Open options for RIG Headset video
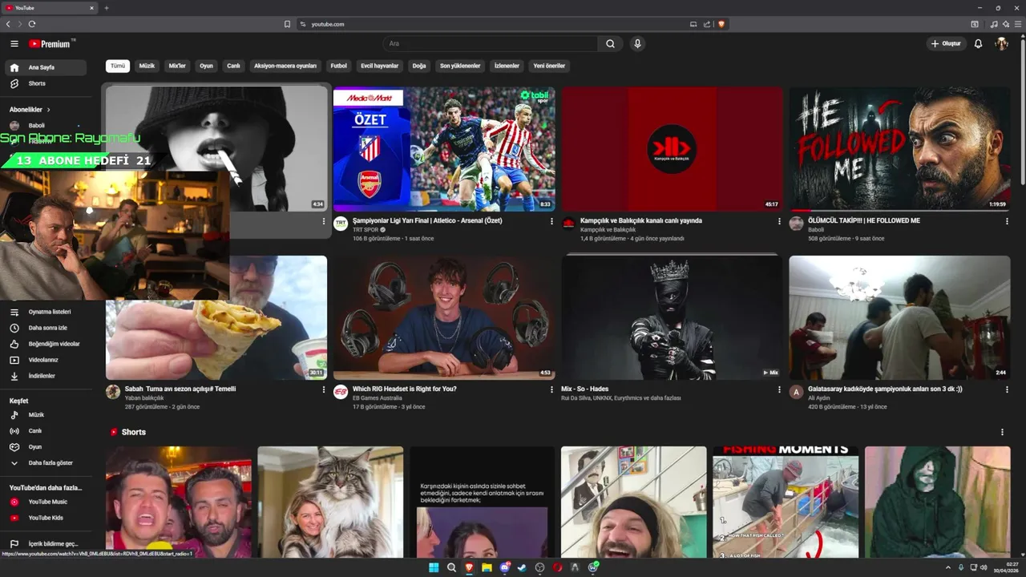The height and width of the screenshot is (577, 1026). click(551, 389)
